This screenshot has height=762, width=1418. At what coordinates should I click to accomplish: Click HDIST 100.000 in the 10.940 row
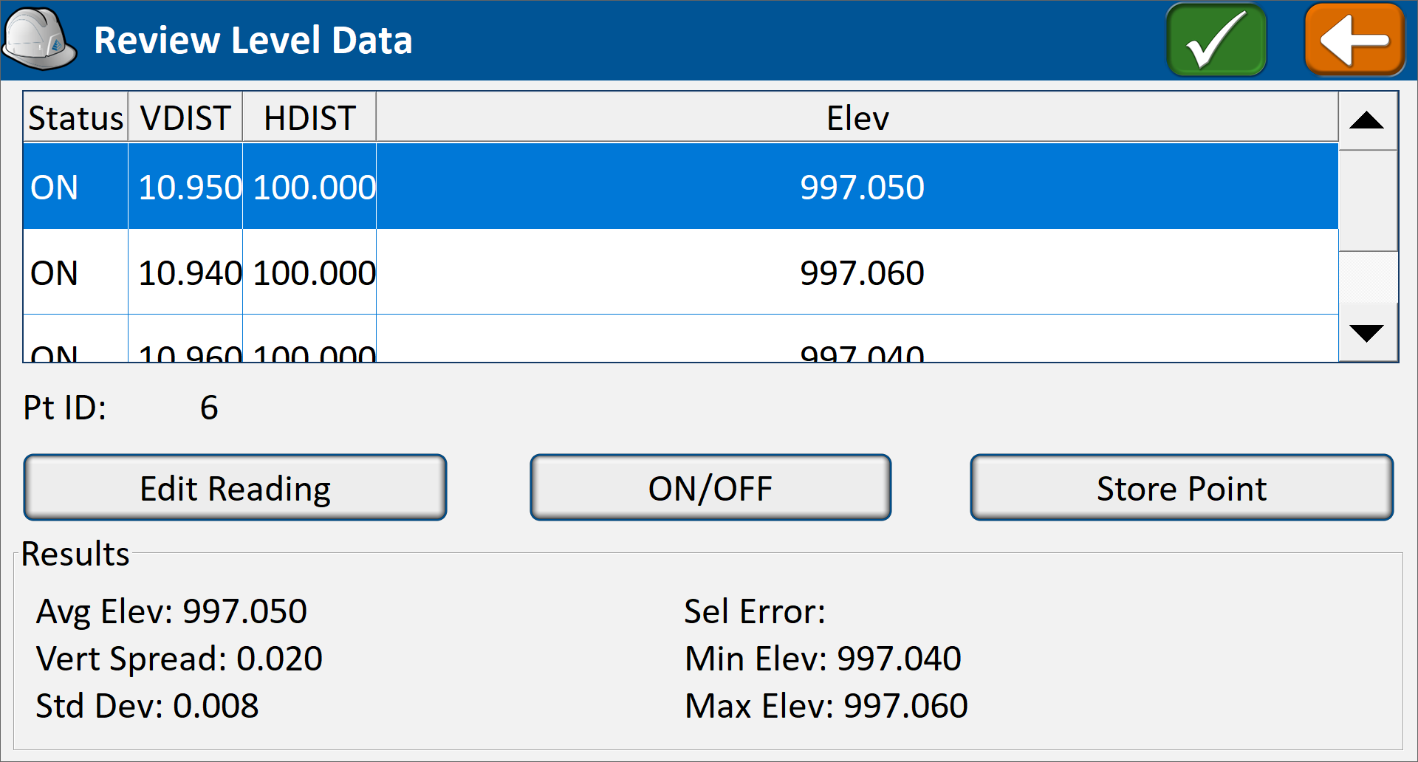(315, 273)
